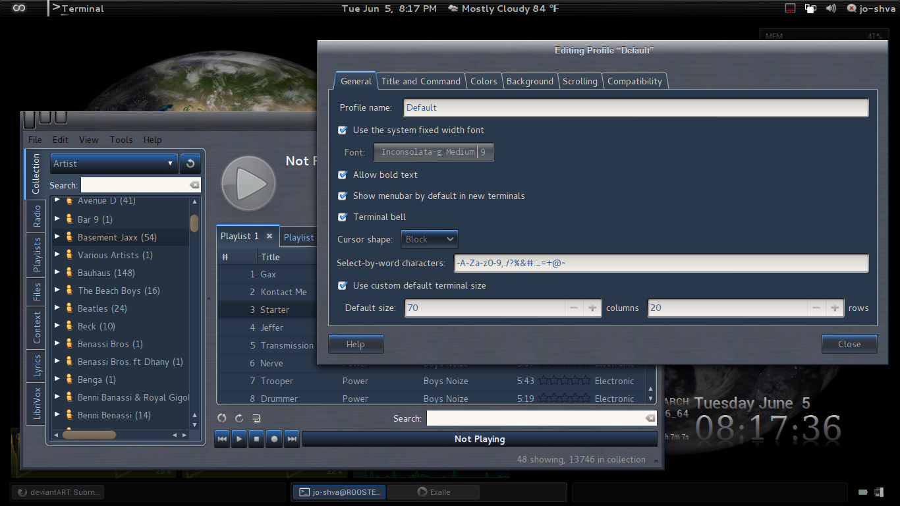The width and height of the screenshot is (900, 506).
Task: Expand the Benga artist node
Action: click(x=57, y=379)
